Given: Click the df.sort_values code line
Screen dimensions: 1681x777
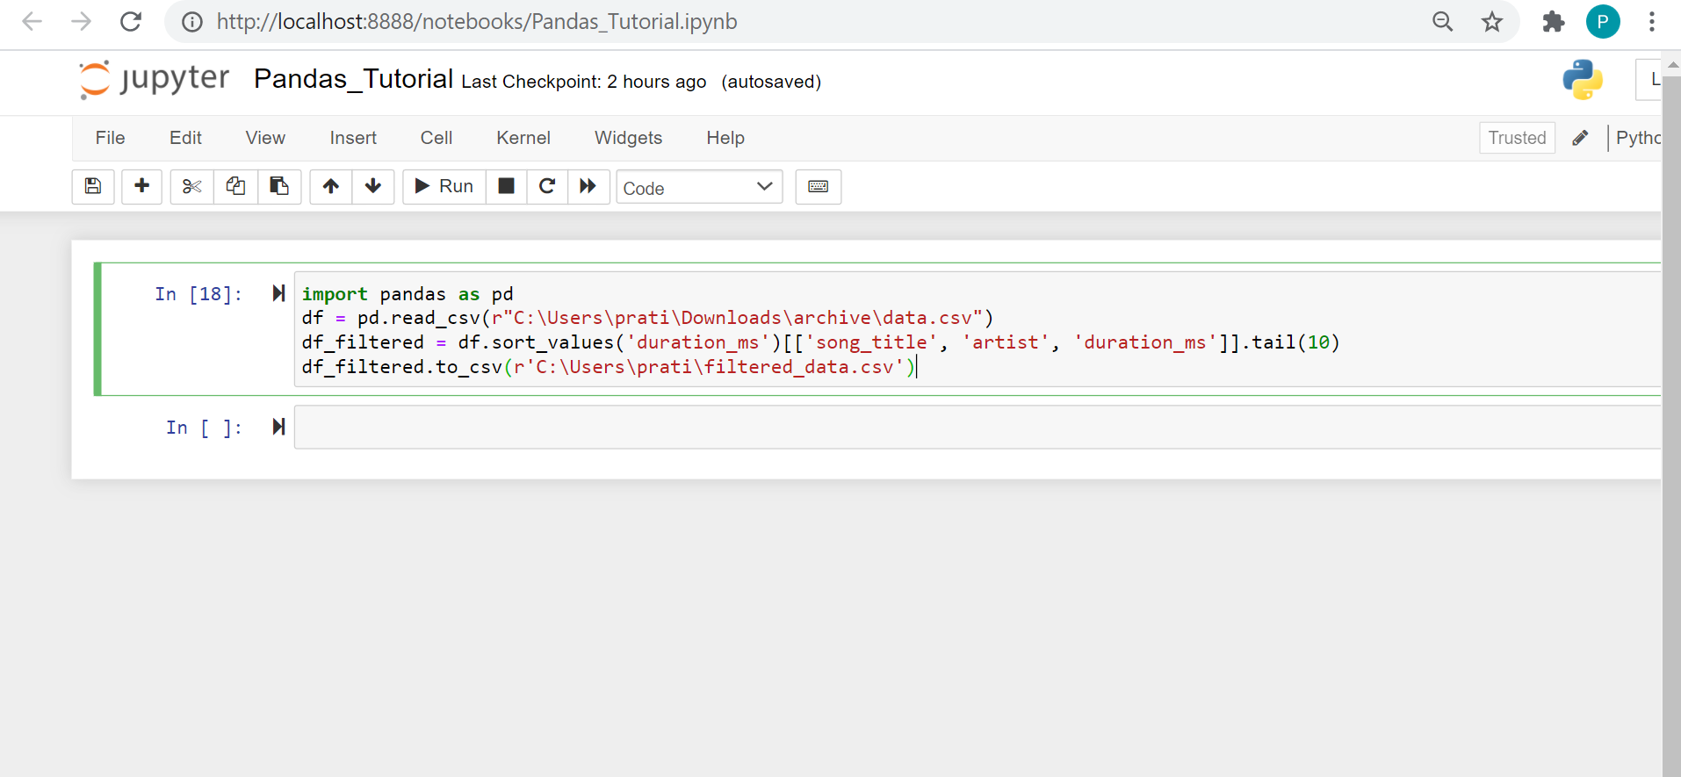Looking at the screenshot, I should 820,342.
